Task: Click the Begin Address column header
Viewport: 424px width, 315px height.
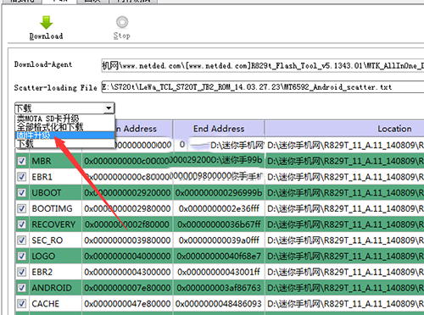Action: 143,129
